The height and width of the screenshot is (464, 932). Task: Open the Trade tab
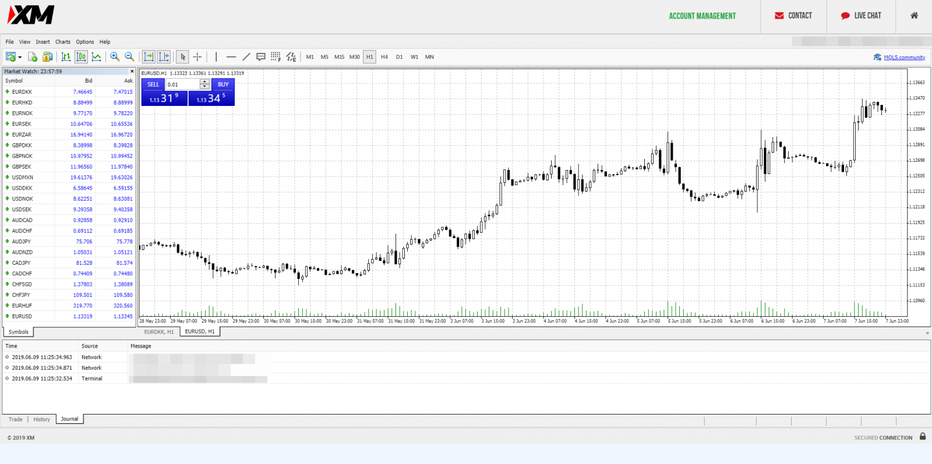16,419
